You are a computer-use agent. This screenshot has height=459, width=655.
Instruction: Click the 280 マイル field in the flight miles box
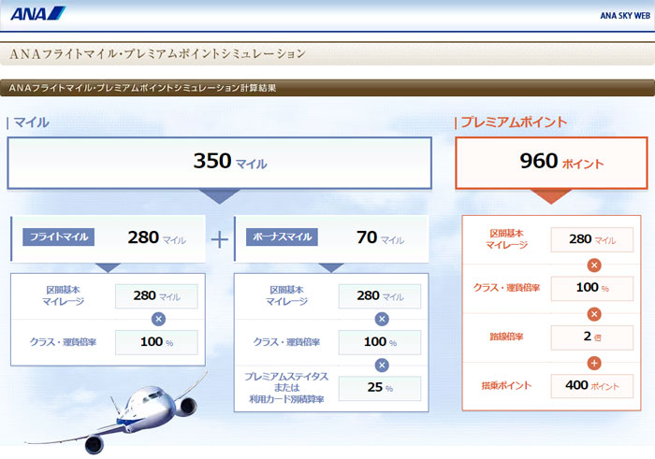156,296
